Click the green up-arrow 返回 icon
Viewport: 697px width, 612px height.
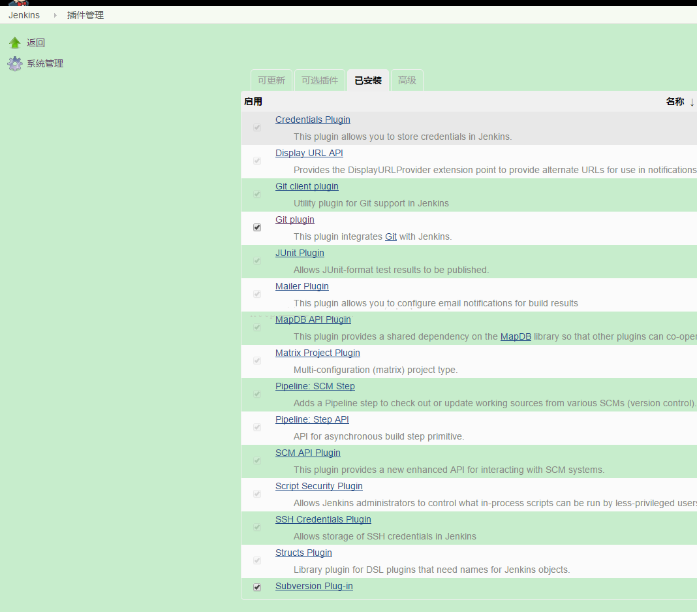click(14, 42)
